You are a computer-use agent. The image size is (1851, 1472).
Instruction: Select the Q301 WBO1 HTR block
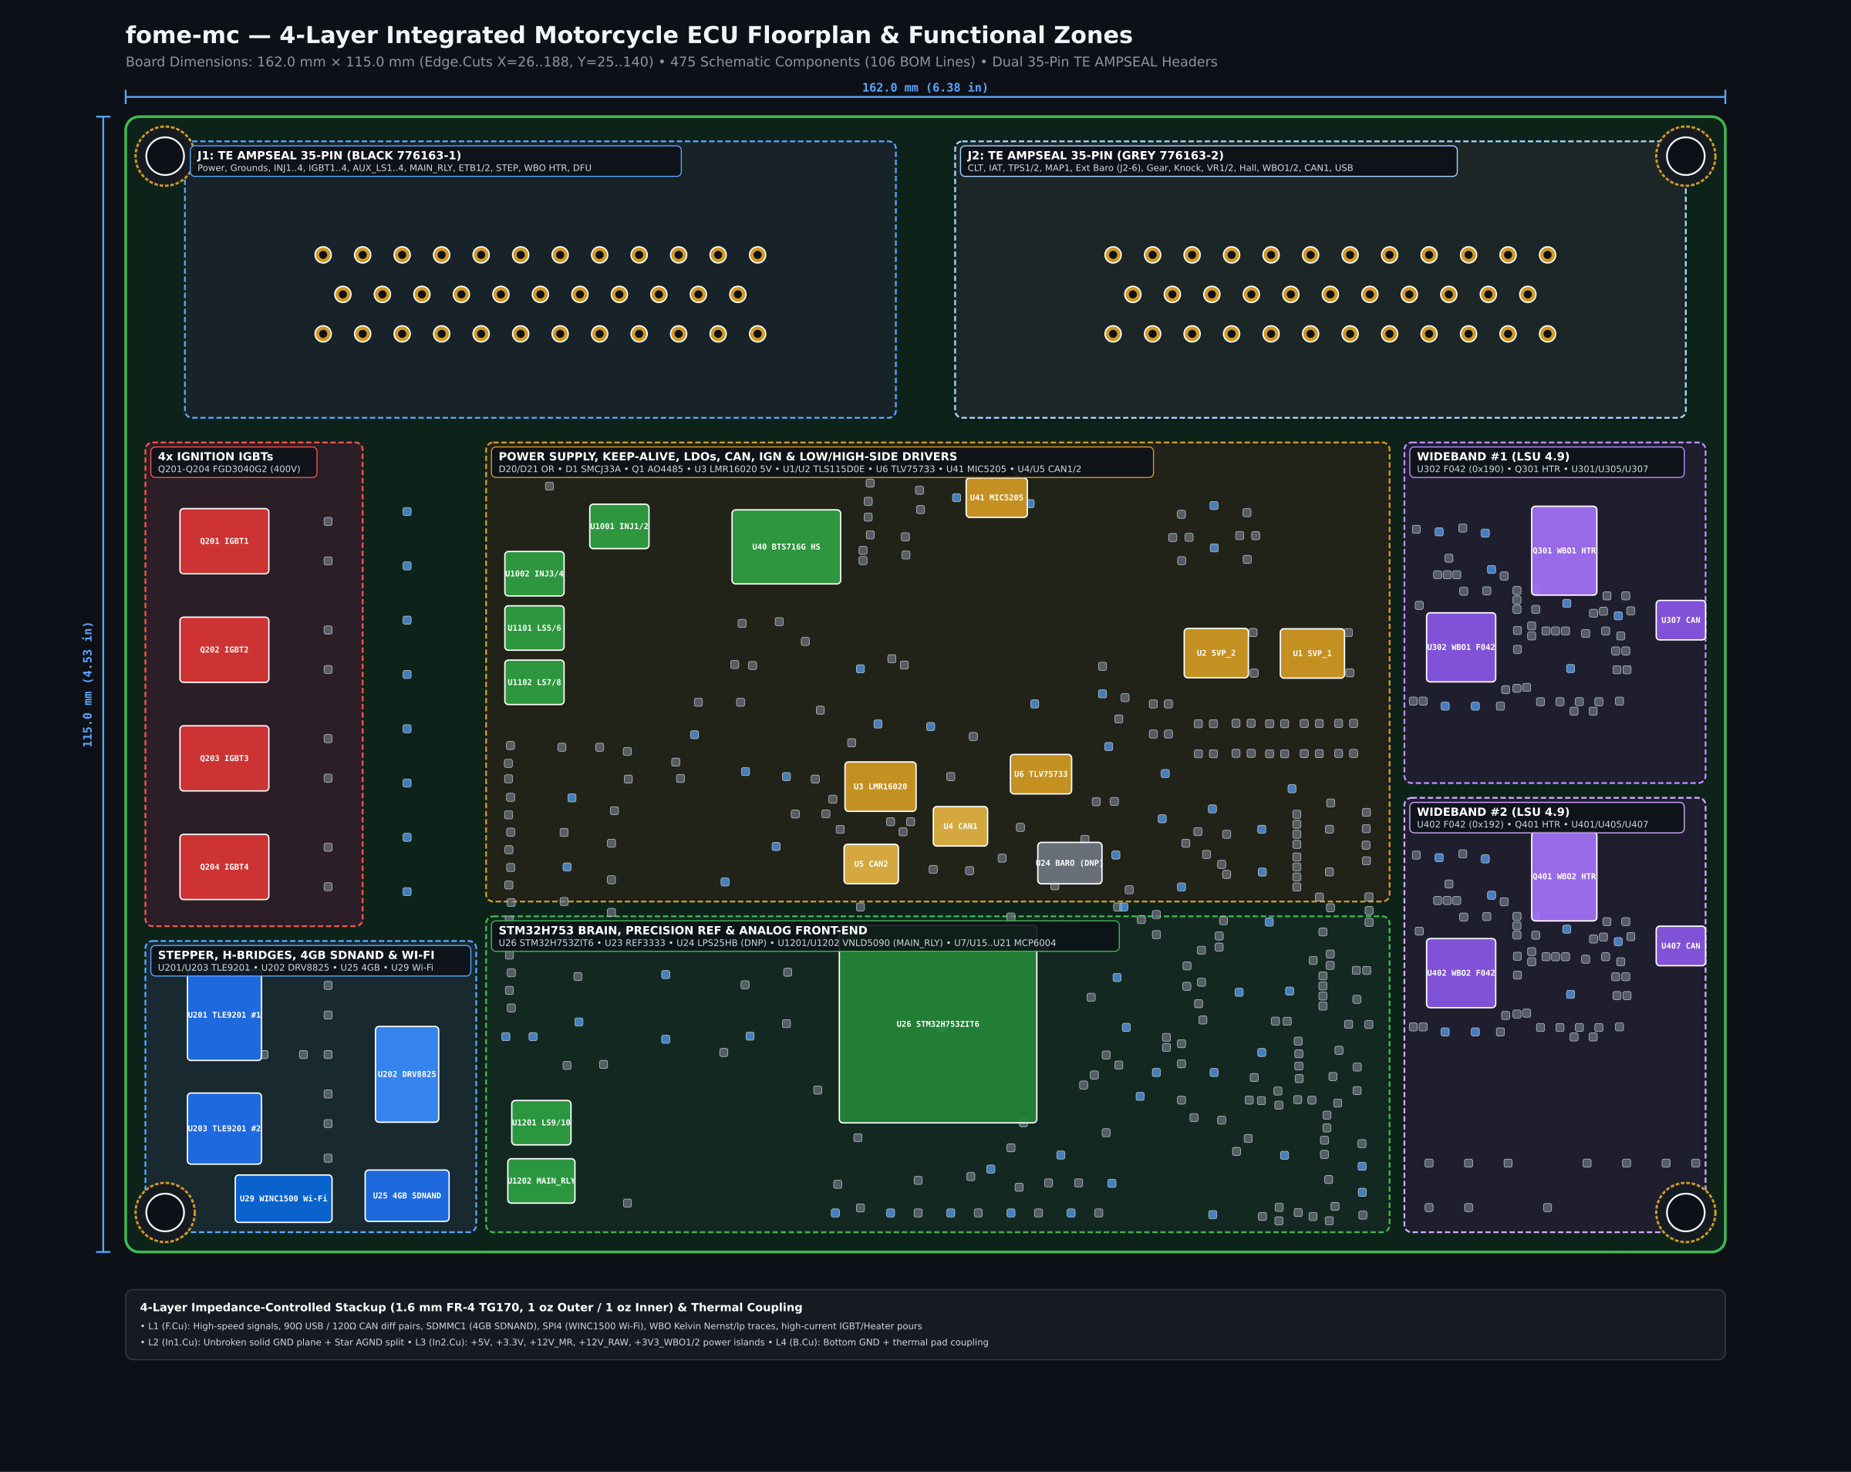pos(1563,551)
